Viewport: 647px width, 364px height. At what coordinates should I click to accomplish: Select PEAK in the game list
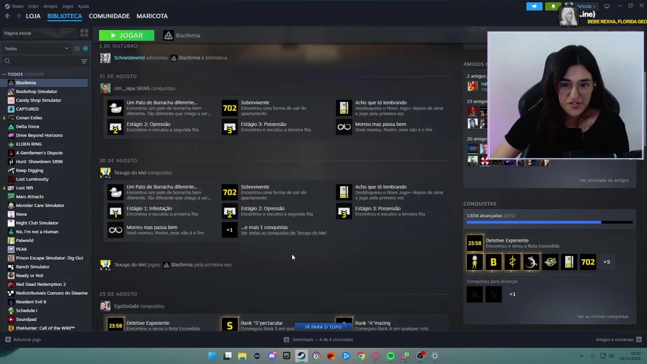tap(21, 249)
